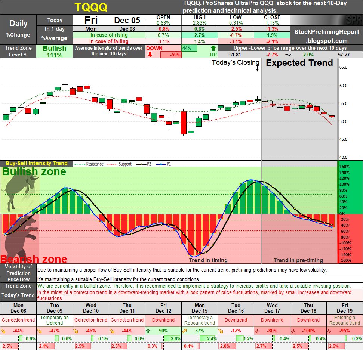Click the Support legend entry
The image size is (363, 350).
119,164
